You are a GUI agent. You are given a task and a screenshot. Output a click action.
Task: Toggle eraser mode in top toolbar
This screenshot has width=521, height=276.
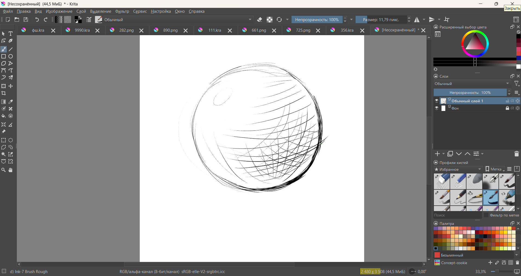[260, 19]
